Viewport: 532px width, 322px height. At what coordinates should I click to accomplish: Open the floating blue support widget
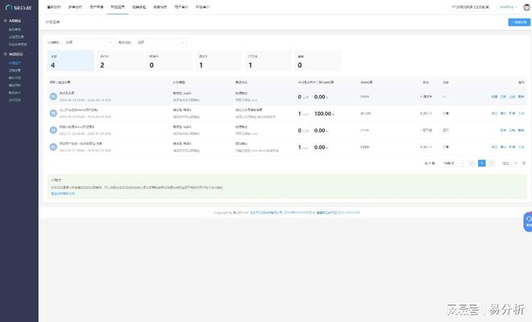tap(528, 222)
